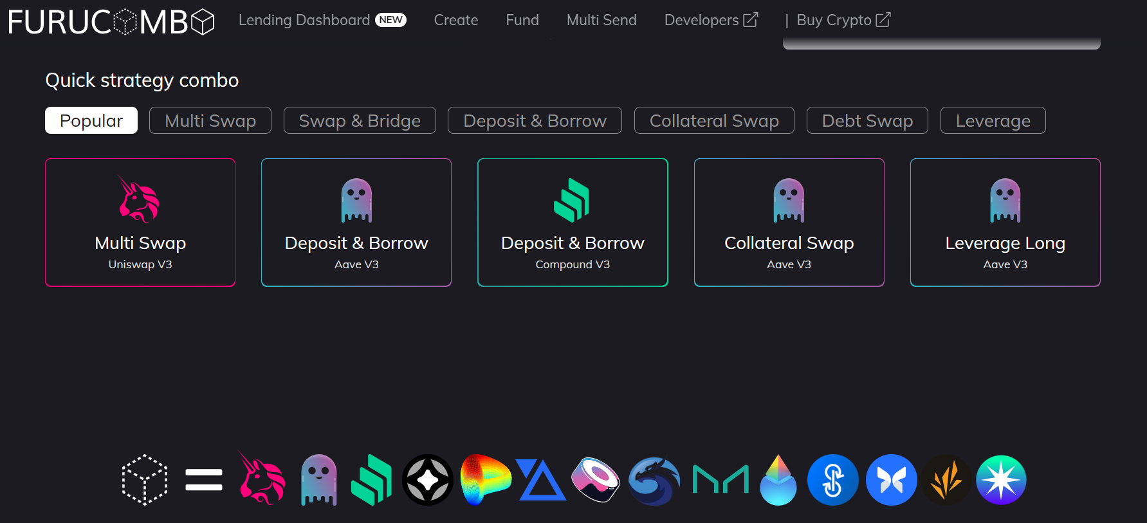1147x523 pixels.
Task: Select the Aave ghost in the protocol row
Action: click(319, 480)
